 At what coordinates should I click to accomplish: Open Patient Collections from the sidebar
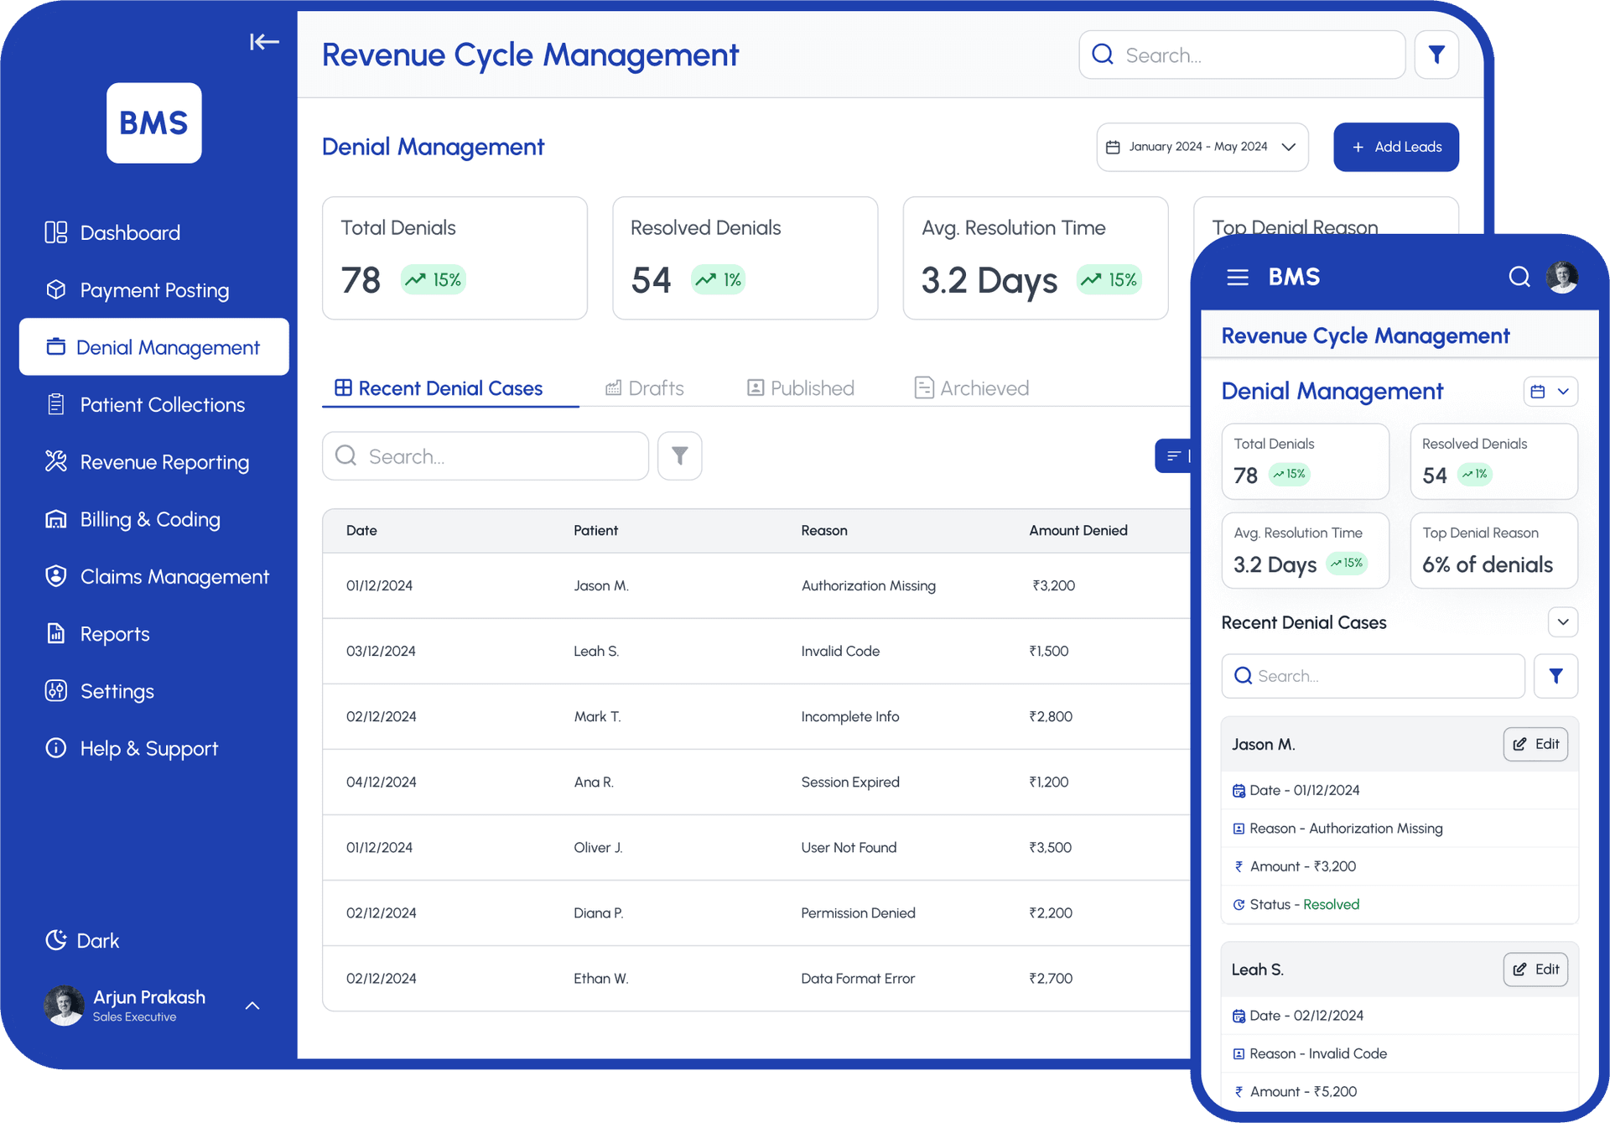pos(162,405)
